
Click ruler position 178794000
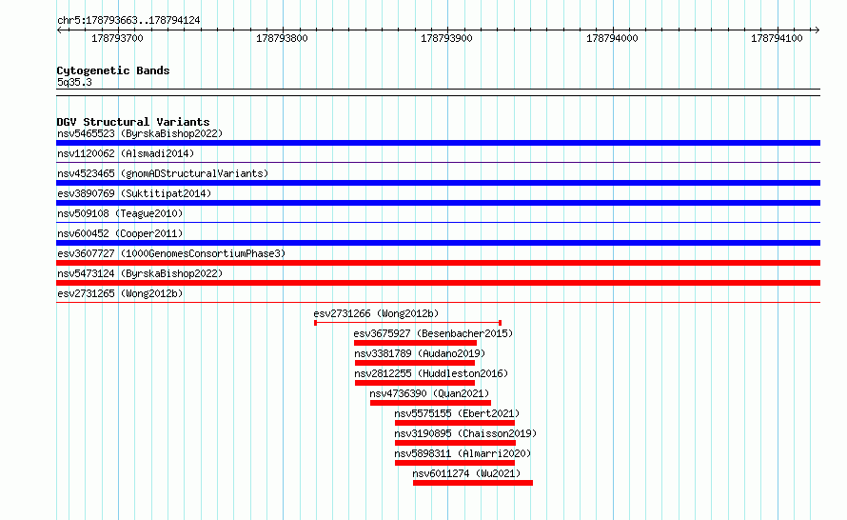click(612, 38)
